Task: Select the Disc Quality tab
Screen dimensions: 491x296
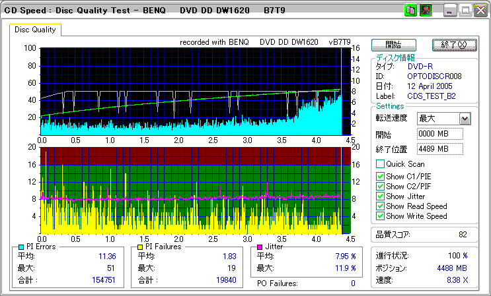Action: click(x=35, y=29)
